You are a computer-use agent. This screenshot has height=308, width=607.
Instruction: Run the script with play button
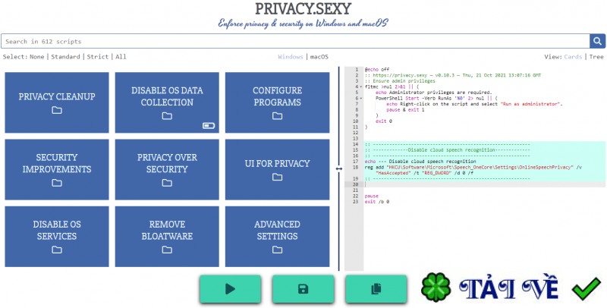coord(231,288)
